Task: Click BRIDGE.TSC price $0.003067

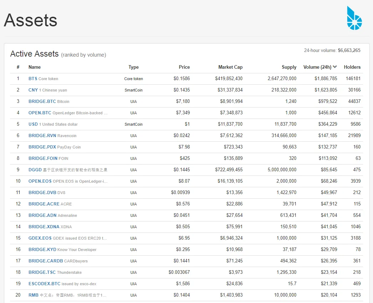Action: (179, 272)
